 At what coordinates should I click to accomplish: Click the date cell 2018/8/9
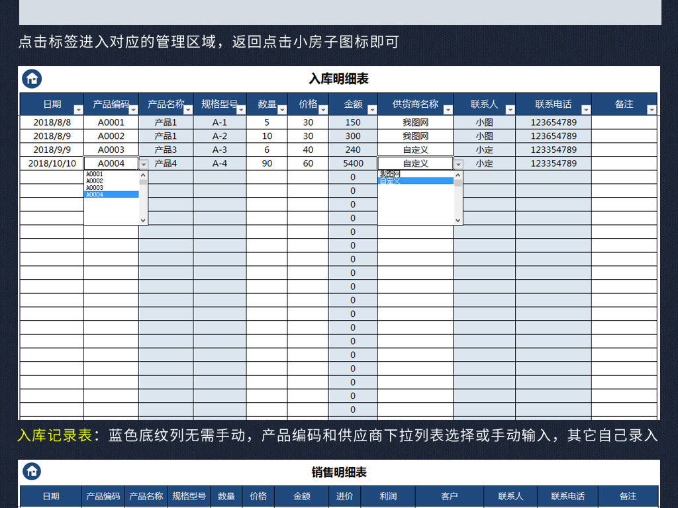click(52, 136)
